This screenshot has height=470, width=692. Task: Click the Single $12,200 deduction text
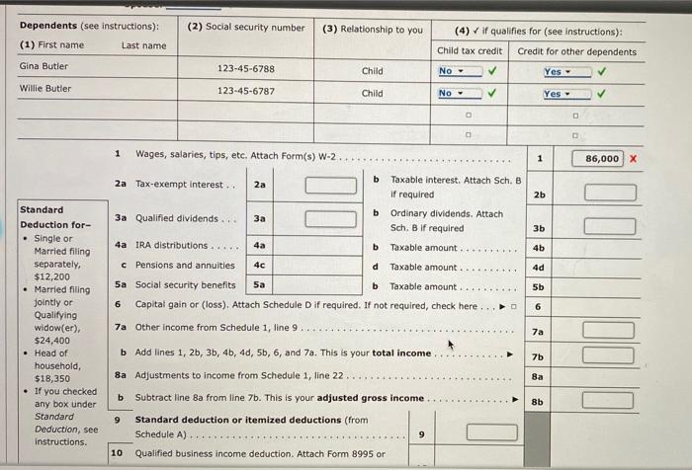[62, 258]
